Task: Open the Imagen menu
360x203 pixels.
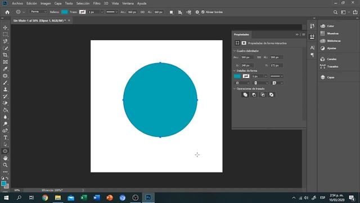Action: 46,3
